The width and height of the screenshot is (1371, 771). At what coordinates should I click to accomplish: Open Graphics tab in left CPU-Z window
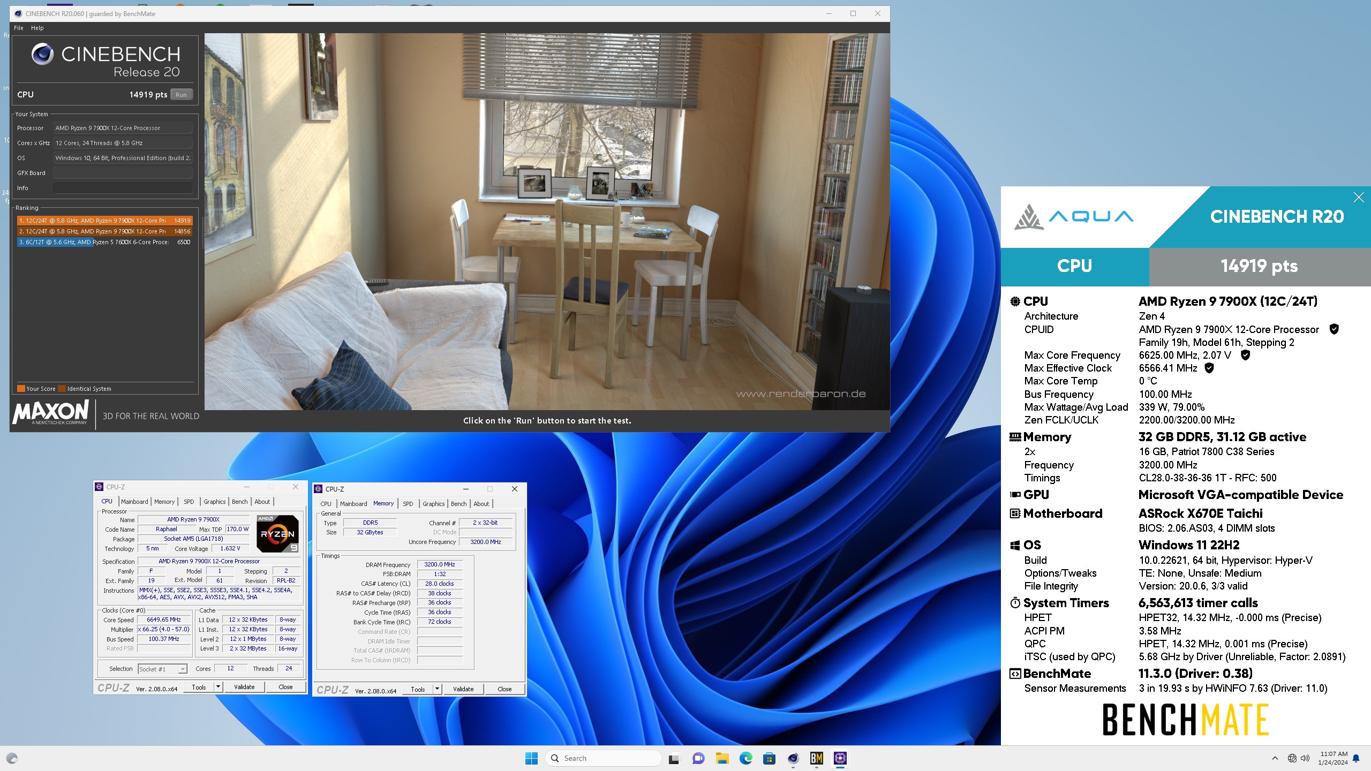[214, 502]
